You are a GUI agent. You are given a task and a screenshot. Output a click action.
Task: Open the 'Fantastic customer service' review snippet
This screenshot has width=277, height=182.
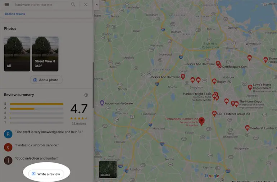click(37, 145)
